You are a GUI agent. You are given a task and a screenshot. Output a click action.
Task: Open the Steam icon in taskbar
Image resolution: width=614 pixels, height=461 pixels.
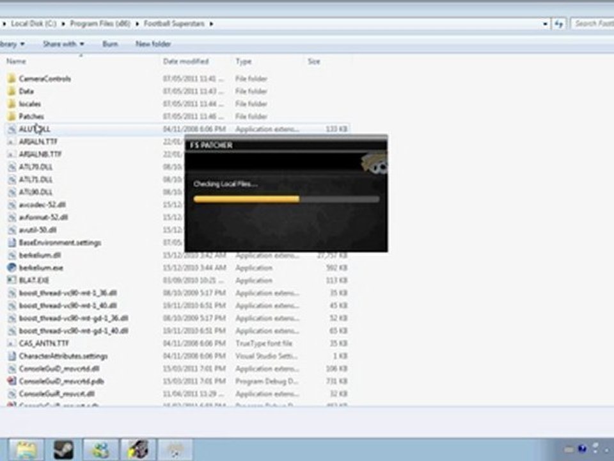tap(63, 449)
